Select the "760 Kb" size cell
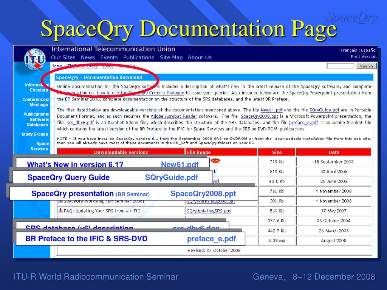This screenshot has height=290, width=387. point(277,191)
